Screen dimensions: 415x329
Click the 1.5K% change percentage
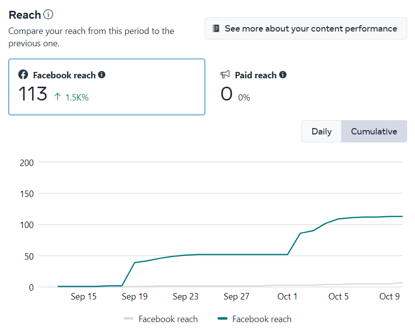[77, 98]
